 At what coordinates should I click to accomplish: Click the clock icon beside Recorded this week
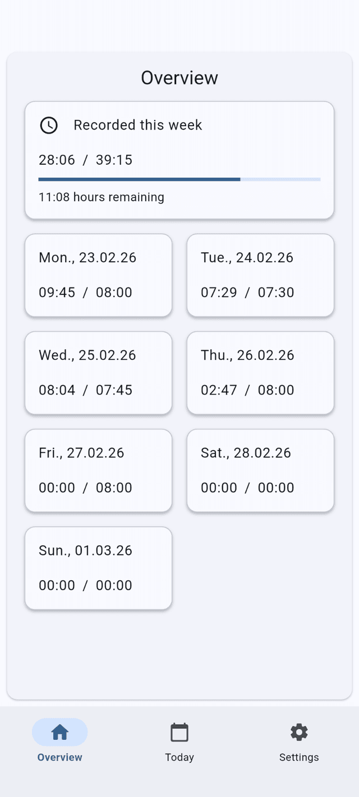pyautogui.click(x=49, y=125)
